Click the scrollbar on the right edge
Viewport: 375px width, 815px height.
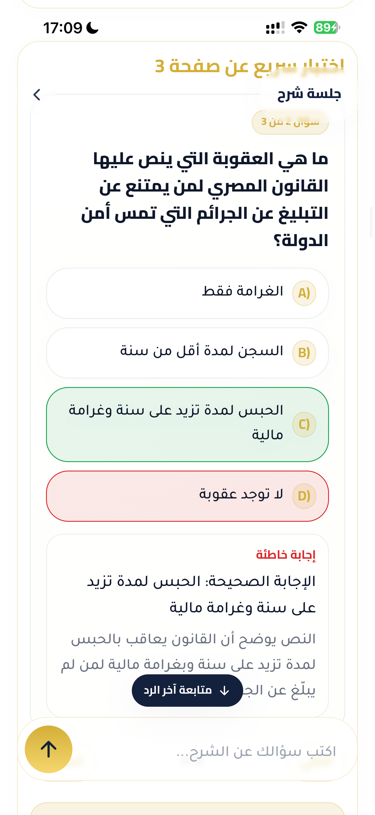tap(371, 222)
